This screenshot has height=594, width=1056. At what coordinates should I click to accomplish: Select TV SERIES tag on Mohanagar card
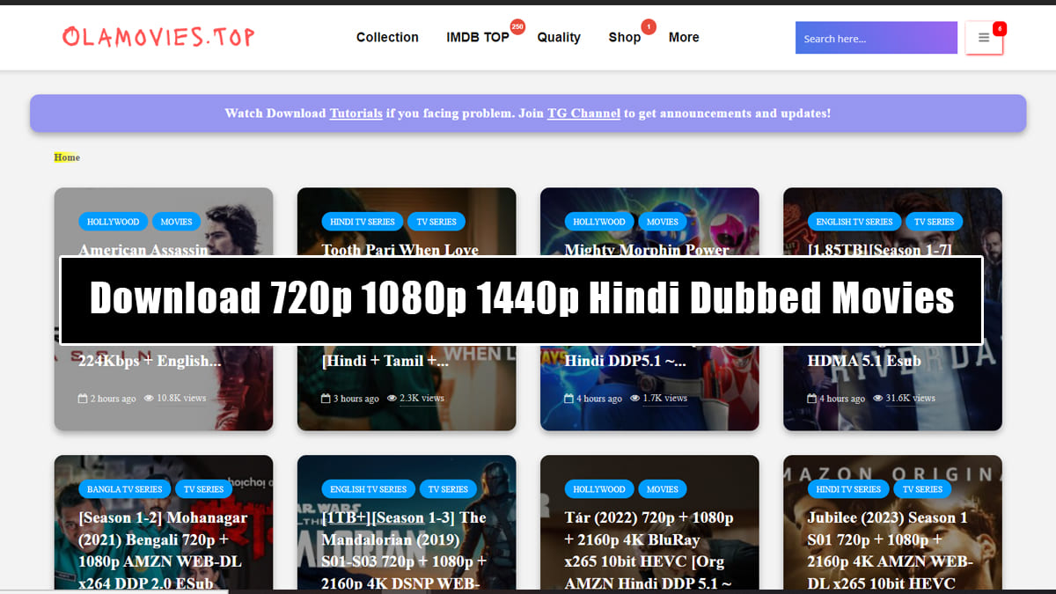click(x=203, y=489)
